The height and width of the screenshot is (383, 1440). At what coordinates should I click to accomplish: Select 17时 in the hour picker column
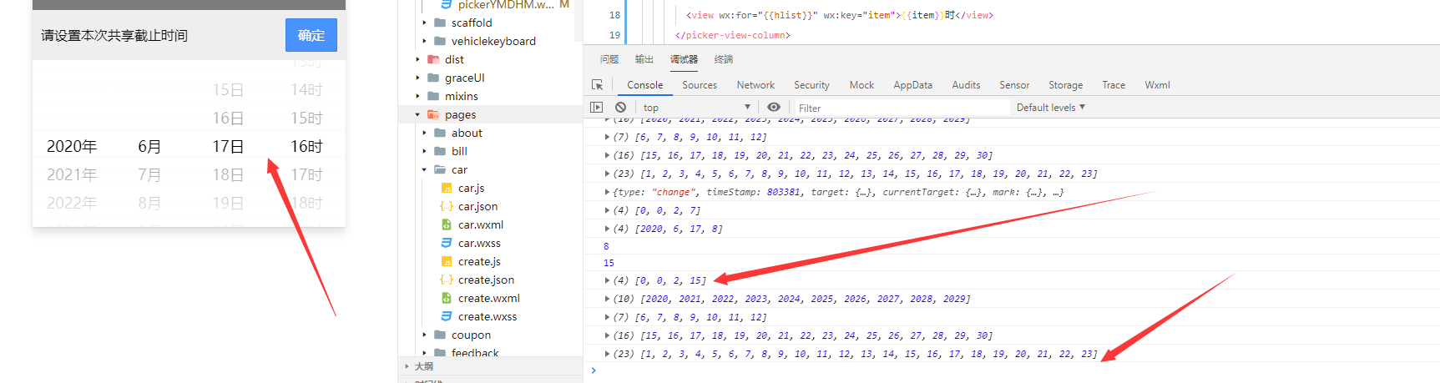pyautogui.click(x=306, y=174)
